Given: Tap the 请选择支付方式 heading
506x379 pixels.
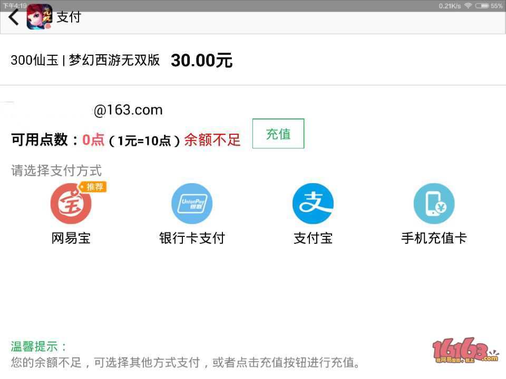Looking at the screenshot, I should point(56,171).
